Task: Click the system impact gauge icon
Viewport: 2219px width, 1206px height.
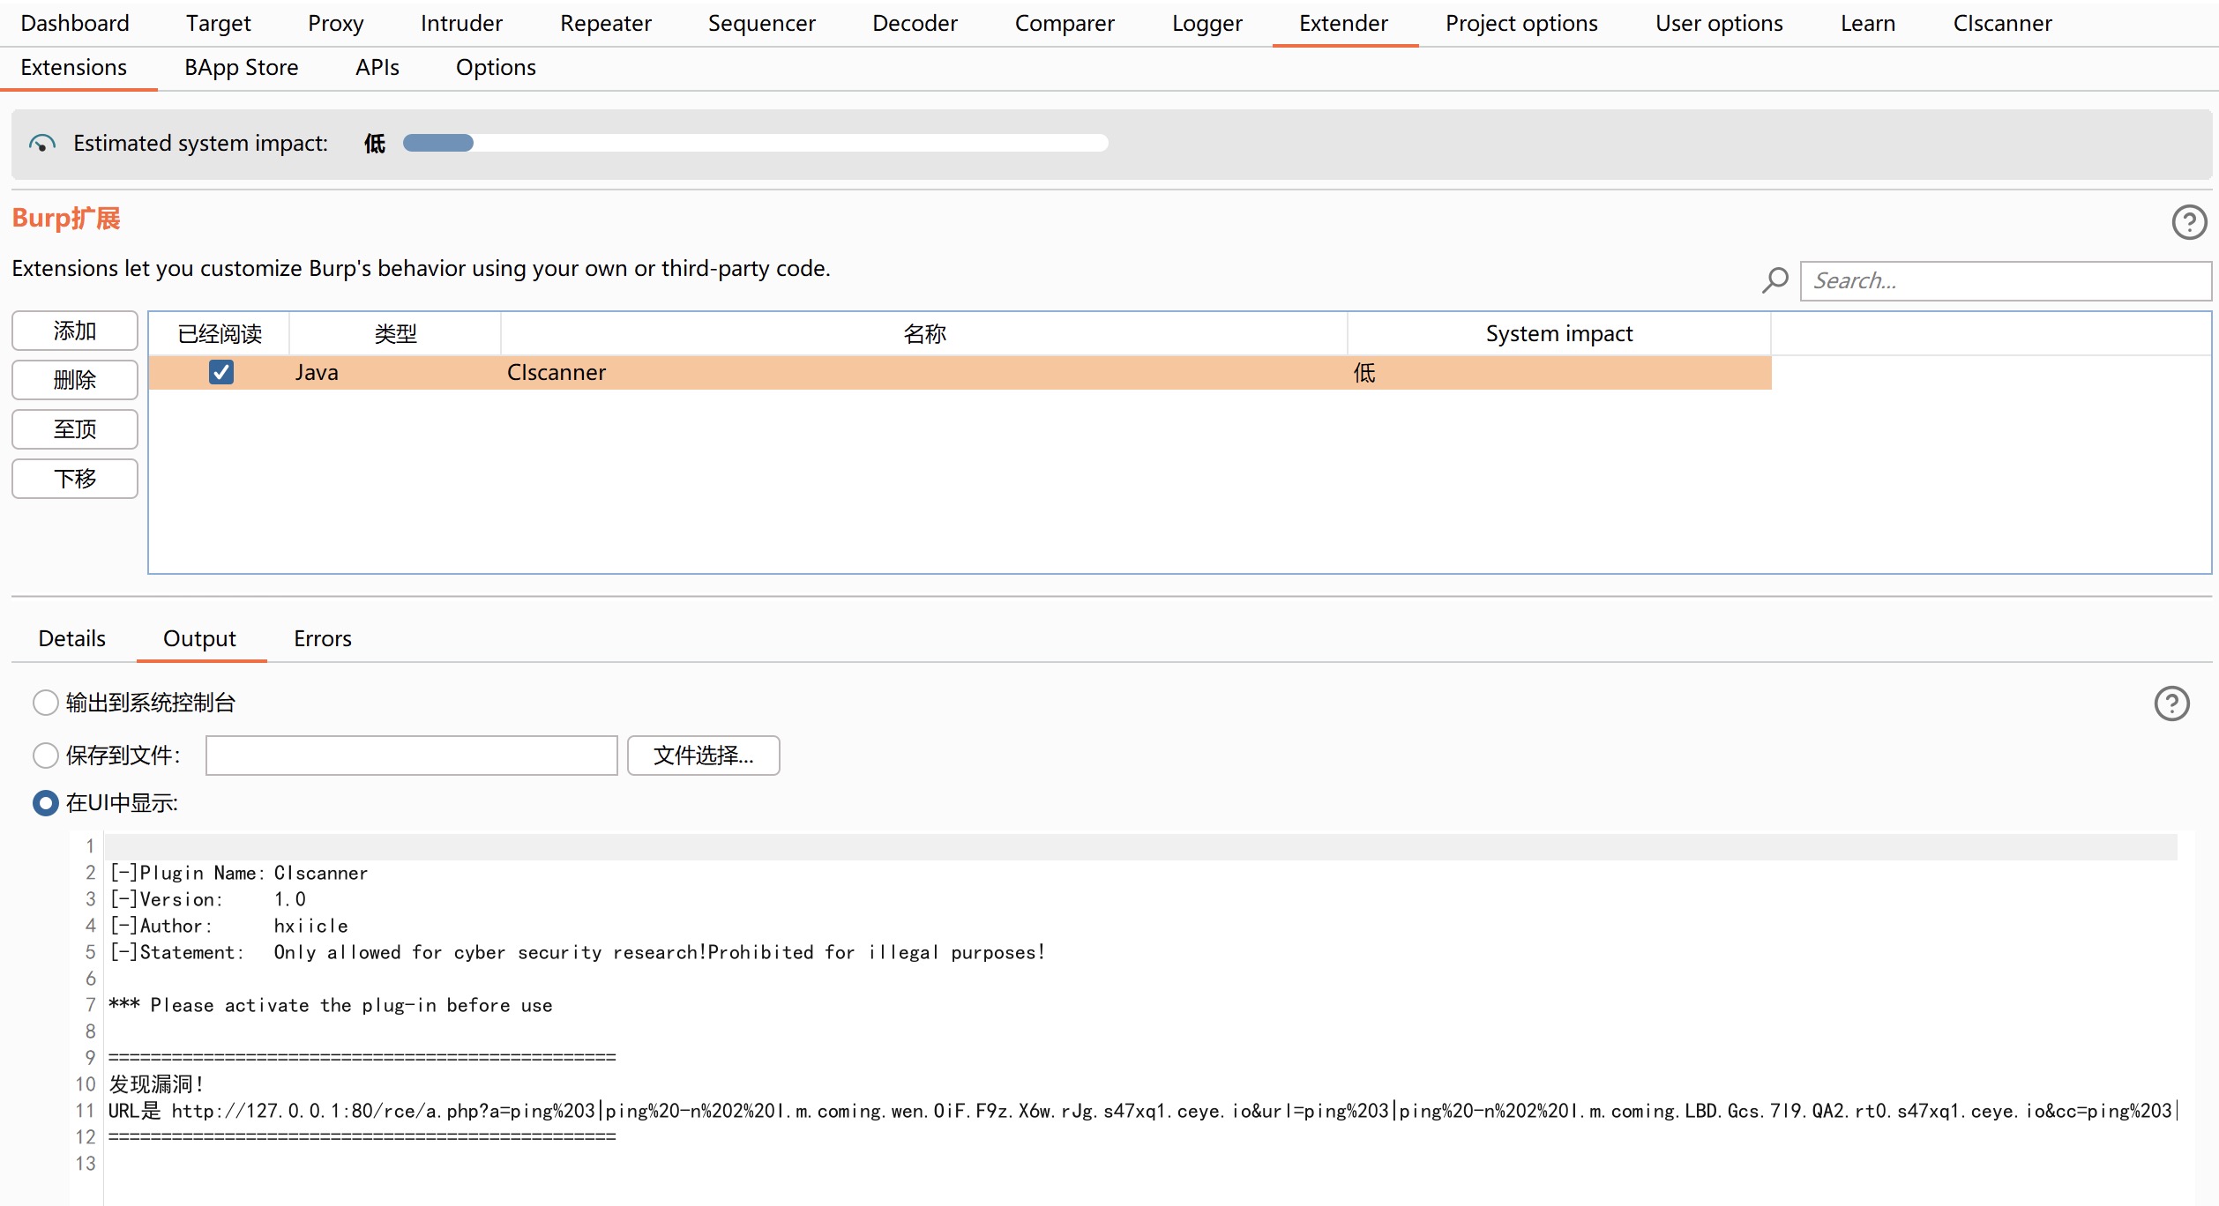Action: tap(41, 144)
